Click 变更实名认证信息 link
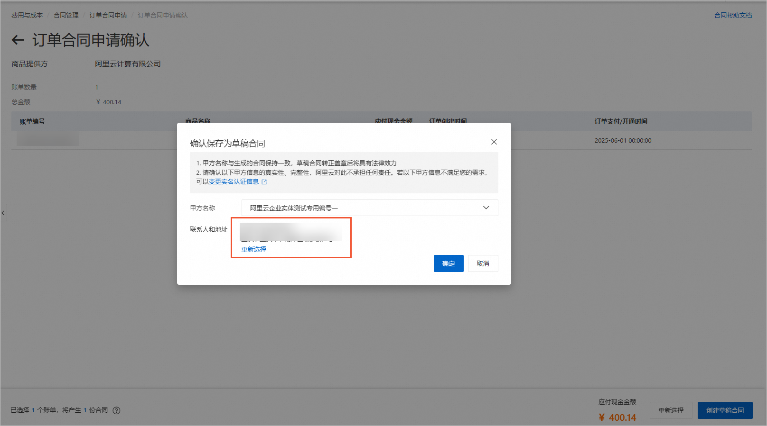The height and width of the screenshot is (426, 767). pos(234,182)
